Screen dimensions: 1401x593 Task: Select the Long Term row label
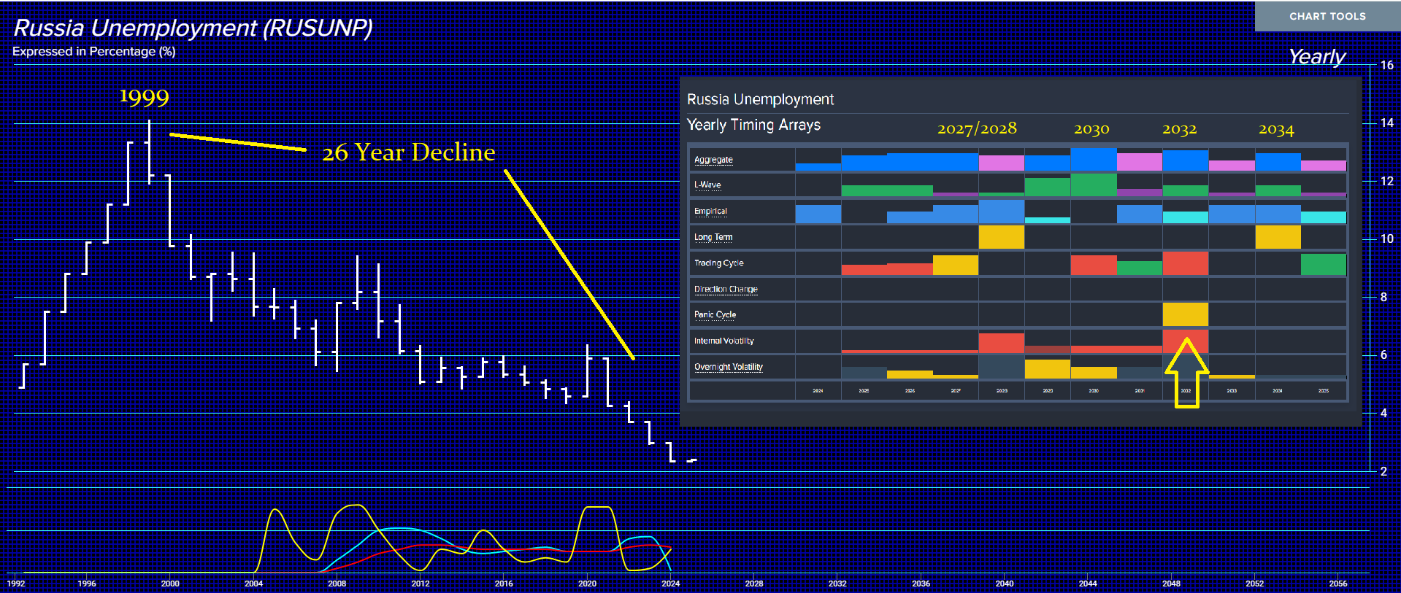click(713, 237)
